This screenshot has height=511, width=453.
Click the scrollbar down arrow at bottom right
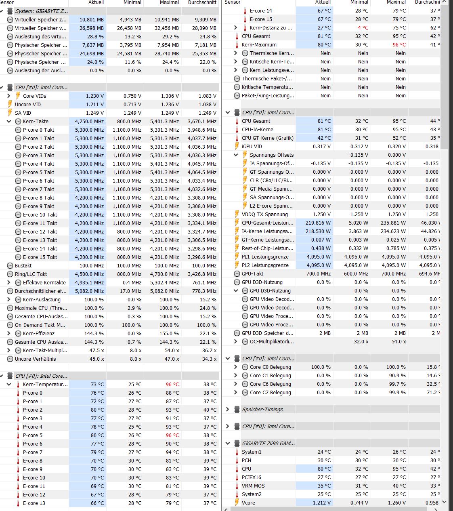(445, 502)
